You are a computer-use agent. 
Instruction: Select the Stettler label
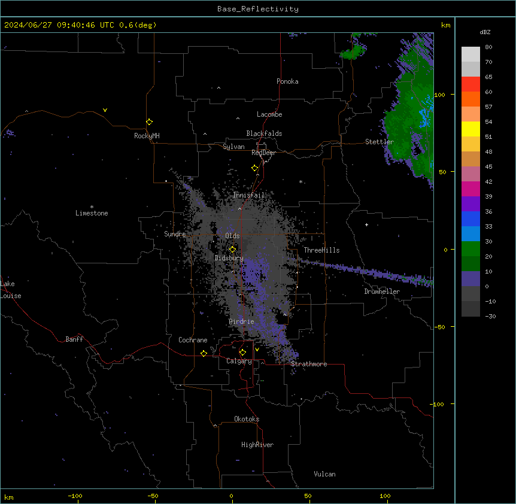[379, 142]
